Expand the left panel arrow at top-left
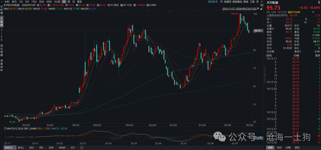Viewport: 321px width, 150px height. [1, 1]
